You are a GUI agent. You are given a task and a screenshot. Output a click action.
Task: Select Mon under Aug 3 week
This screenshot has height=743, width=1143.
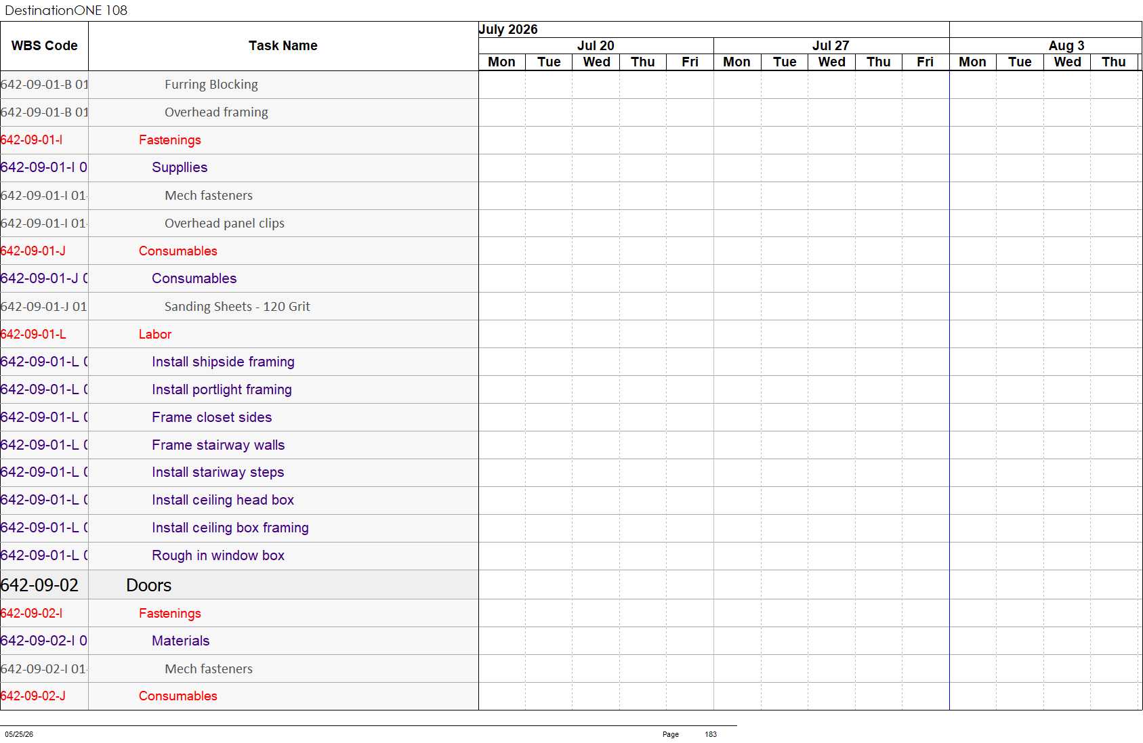click(972, 62)
